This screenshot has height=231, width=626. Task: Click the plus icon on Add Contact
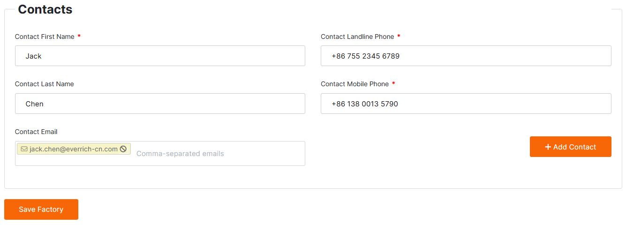(548, 147)
